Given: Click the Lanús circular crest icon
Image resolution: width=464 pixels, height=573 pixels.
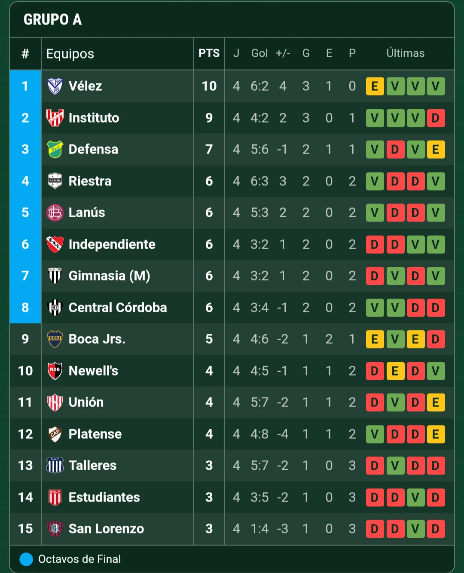Looking at the screenshot, I should point(55,213).
